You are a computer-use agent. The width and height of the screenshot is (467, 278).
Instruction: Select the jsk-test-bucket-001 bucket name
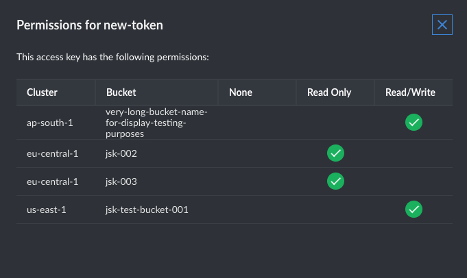147,210
